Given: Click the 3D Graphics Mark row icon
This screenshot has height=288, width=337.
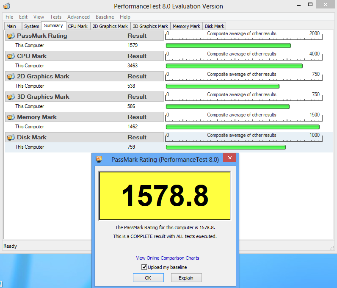Looking at the screenshot, I should pos(11,97).
